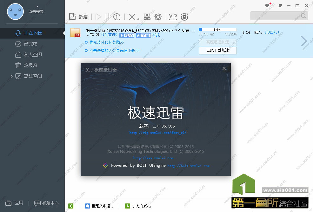Open 计划任务 scheduled task dropdown
The image size is (313, 212).
pos(138,206)
